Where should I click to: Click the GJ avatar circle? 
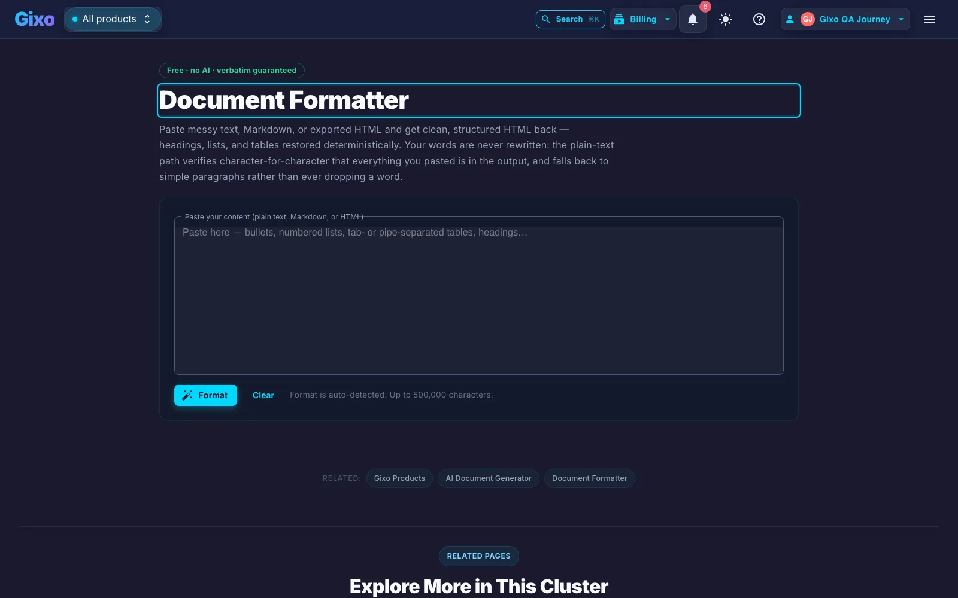pyautogui.click(x=808, y=19)
